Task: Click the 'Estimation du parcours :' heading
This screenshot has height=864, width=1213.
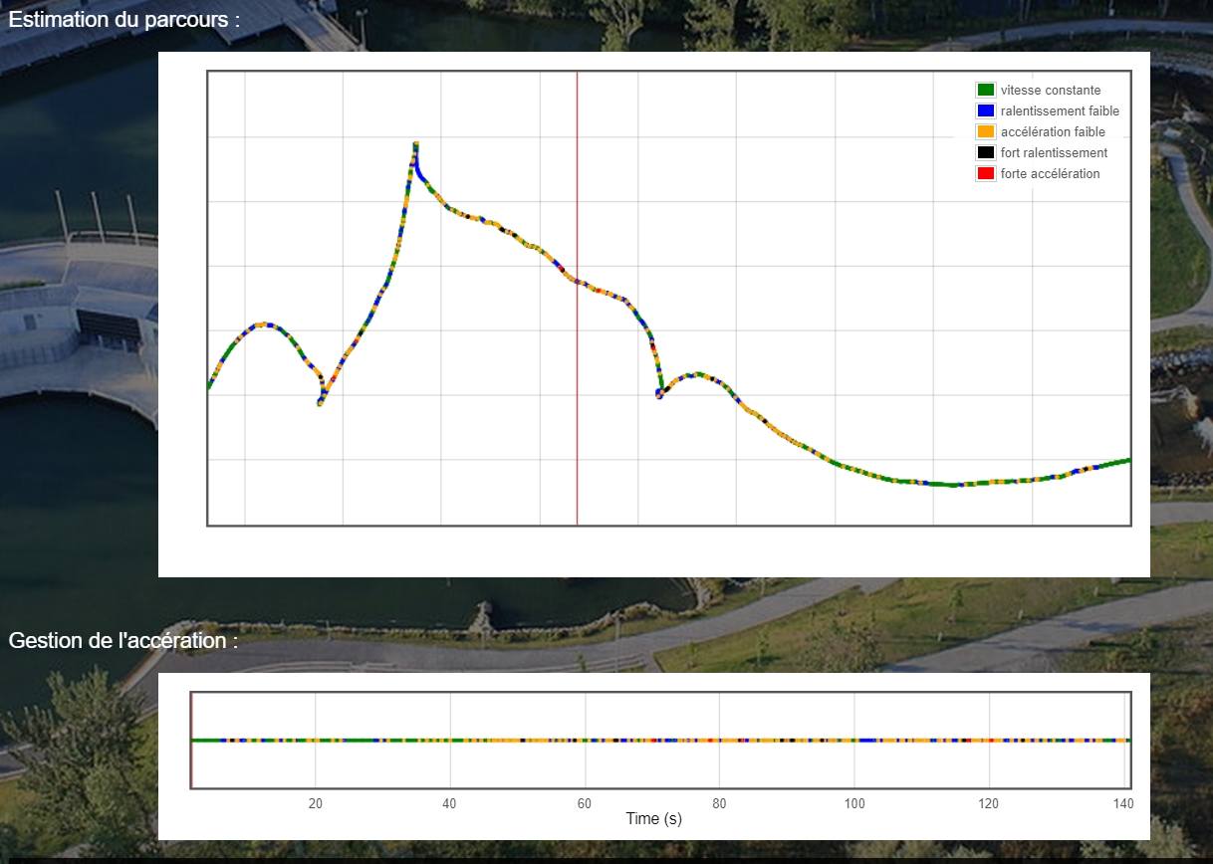Action: tap(124, 19)
